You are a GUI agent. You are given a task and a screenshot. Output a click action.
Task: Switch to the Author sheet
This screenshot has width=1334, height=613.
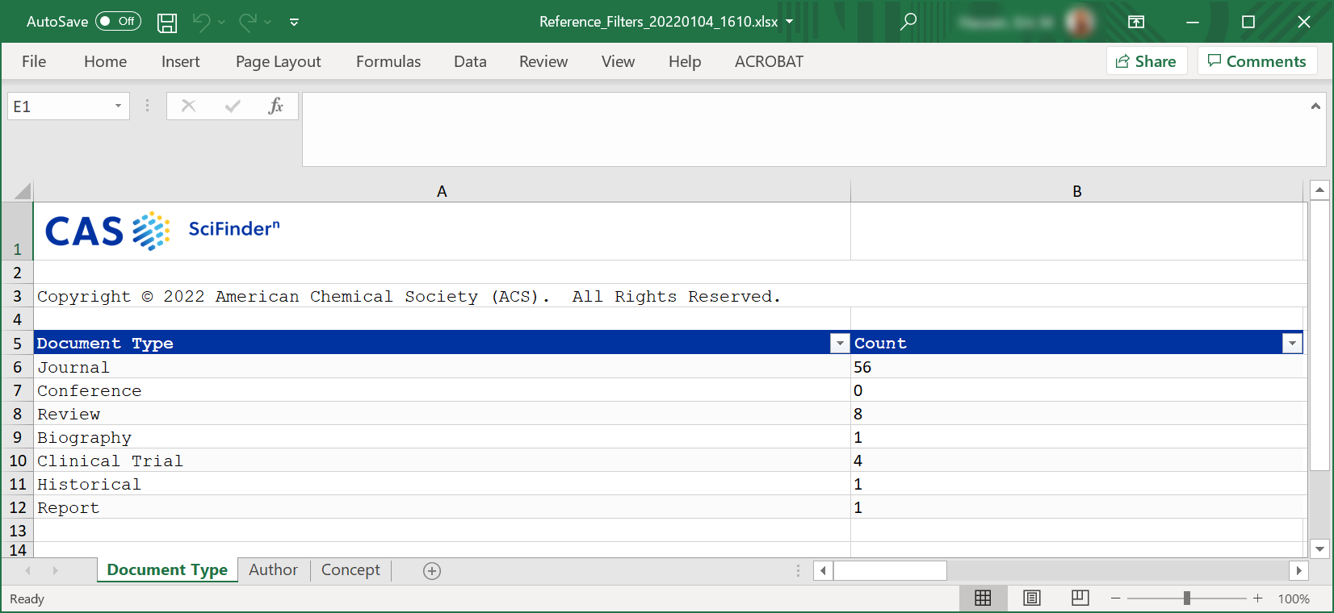(274, 570)
